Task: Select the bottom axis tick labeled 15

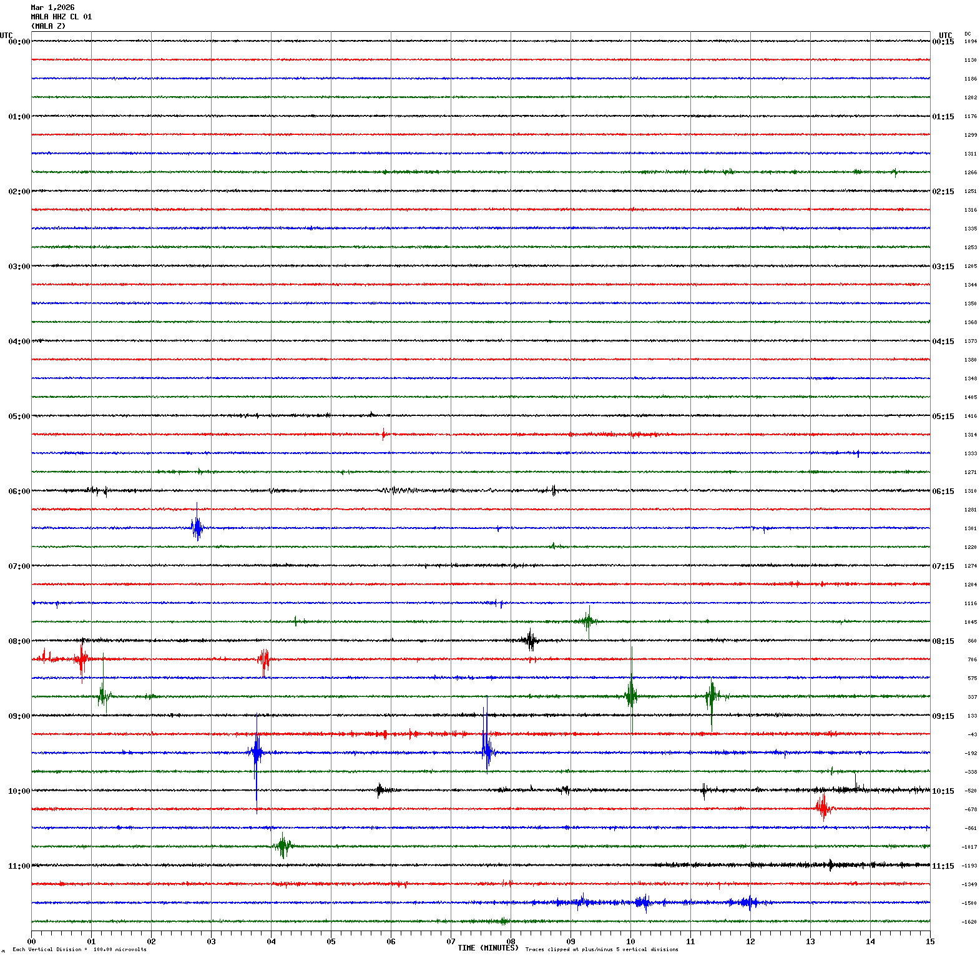Action: (930, 942)
